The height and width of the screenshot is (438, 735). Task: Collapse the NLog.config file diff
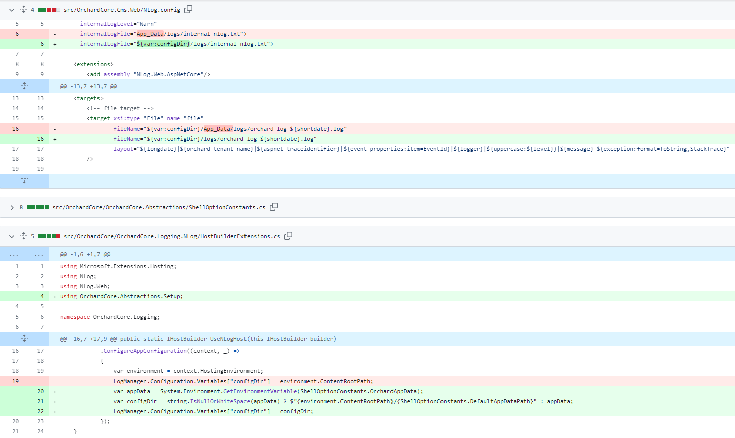[12, 10]
